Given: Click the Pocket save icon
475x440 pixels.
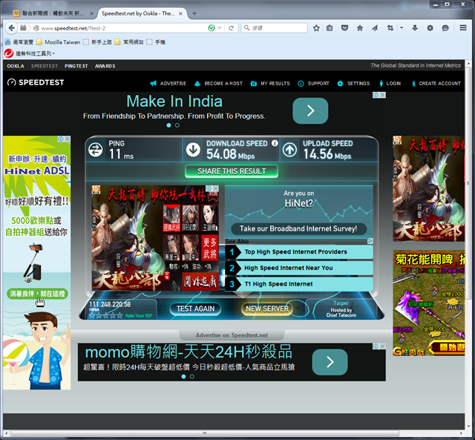Looking at the screenshot, I should click(344, 28).
